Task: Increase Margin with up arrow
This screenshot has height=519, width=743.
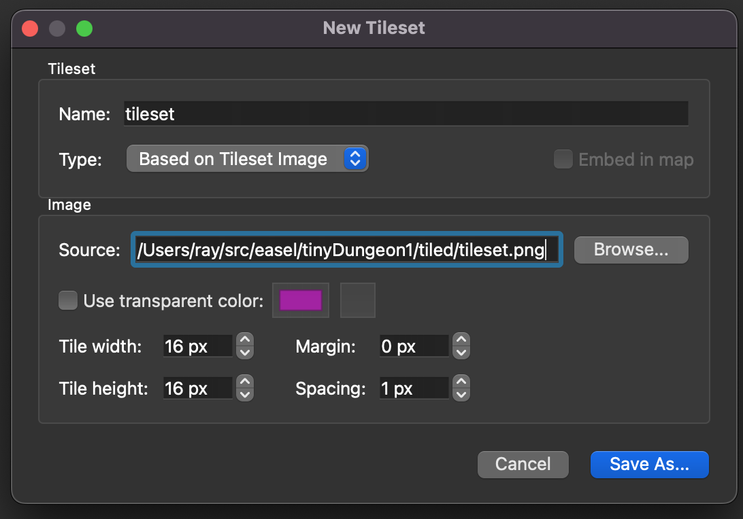Action: pyautogui.click(x=461, y=340)
